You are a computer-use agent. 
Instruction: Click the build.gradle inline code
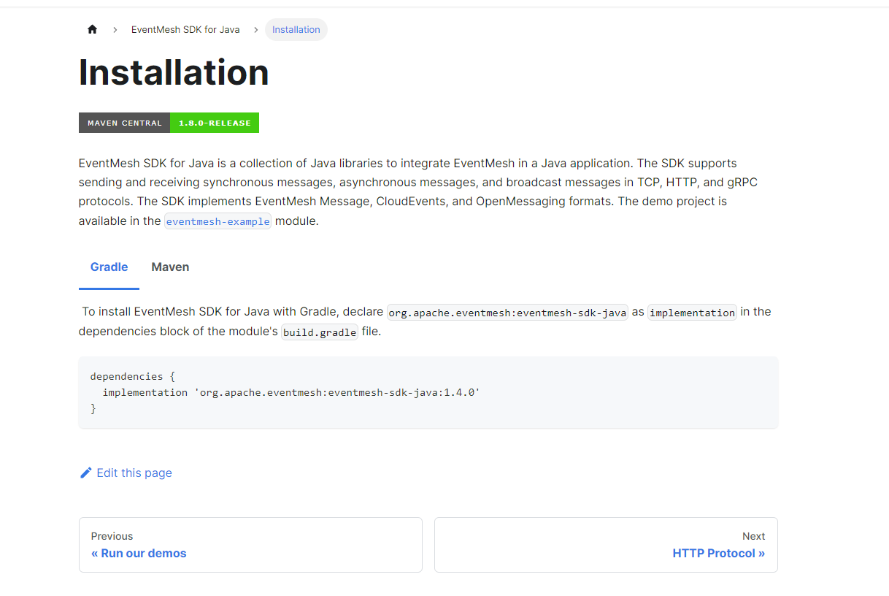[320, 332]
